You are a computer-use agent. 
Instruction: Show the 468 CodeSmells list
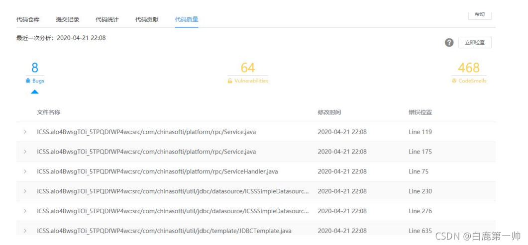click(x=469, y=73)
